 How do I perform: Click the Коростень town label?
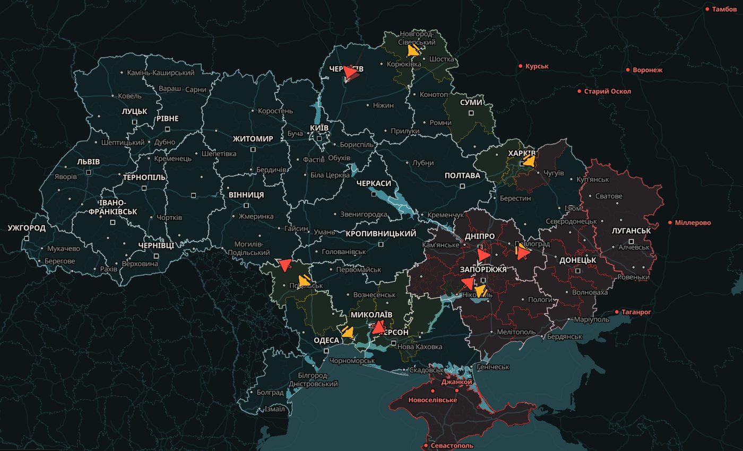[x=275, y=111]
